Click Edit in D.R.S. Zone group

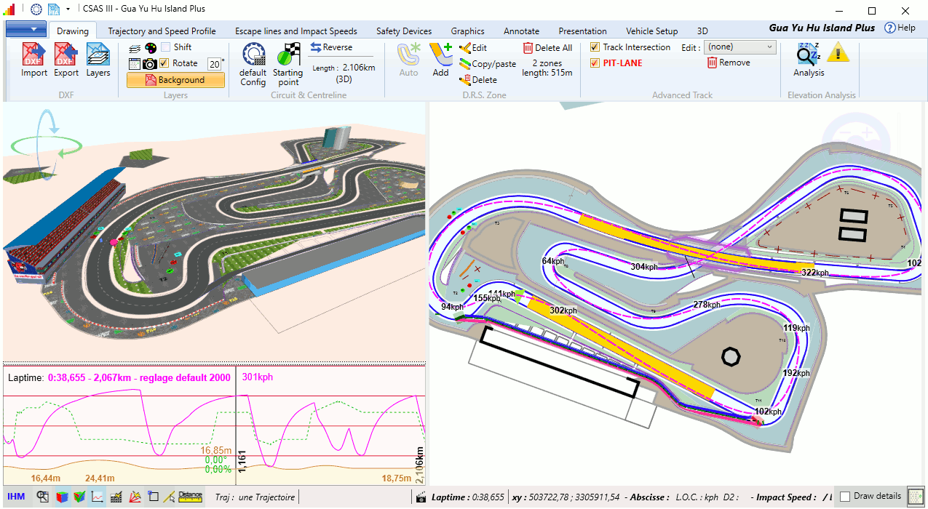(473, 48)
